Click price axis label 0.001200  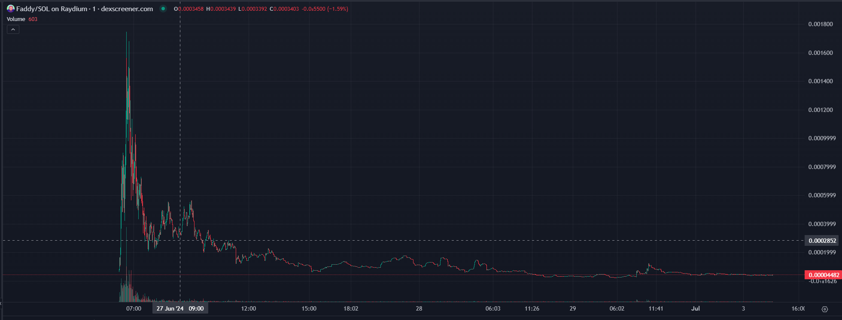click(821, 110)
